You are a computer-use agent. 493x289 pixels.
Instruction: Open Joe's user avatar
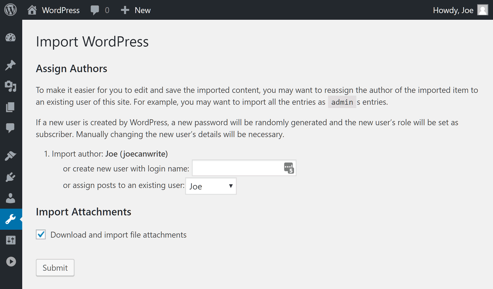(x=482, y=10)
